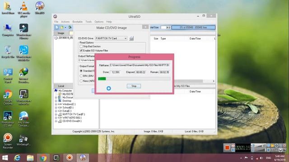Click the horizontal scrollbar right arrow

pyautogui.click(x=214, y=81)
